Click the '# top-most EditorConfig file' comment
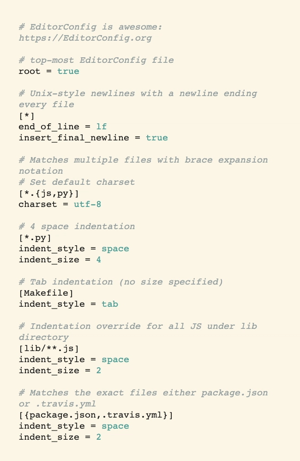 tap(96, 60)
